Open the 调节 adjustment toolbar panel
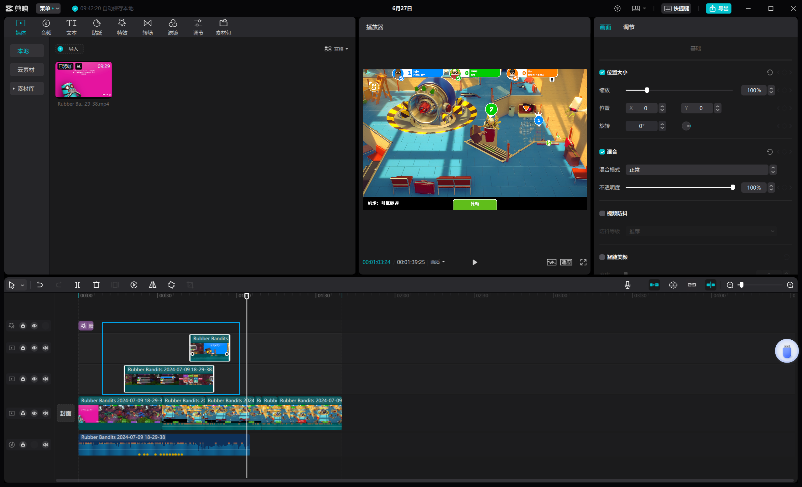 [x=198, y=27]
